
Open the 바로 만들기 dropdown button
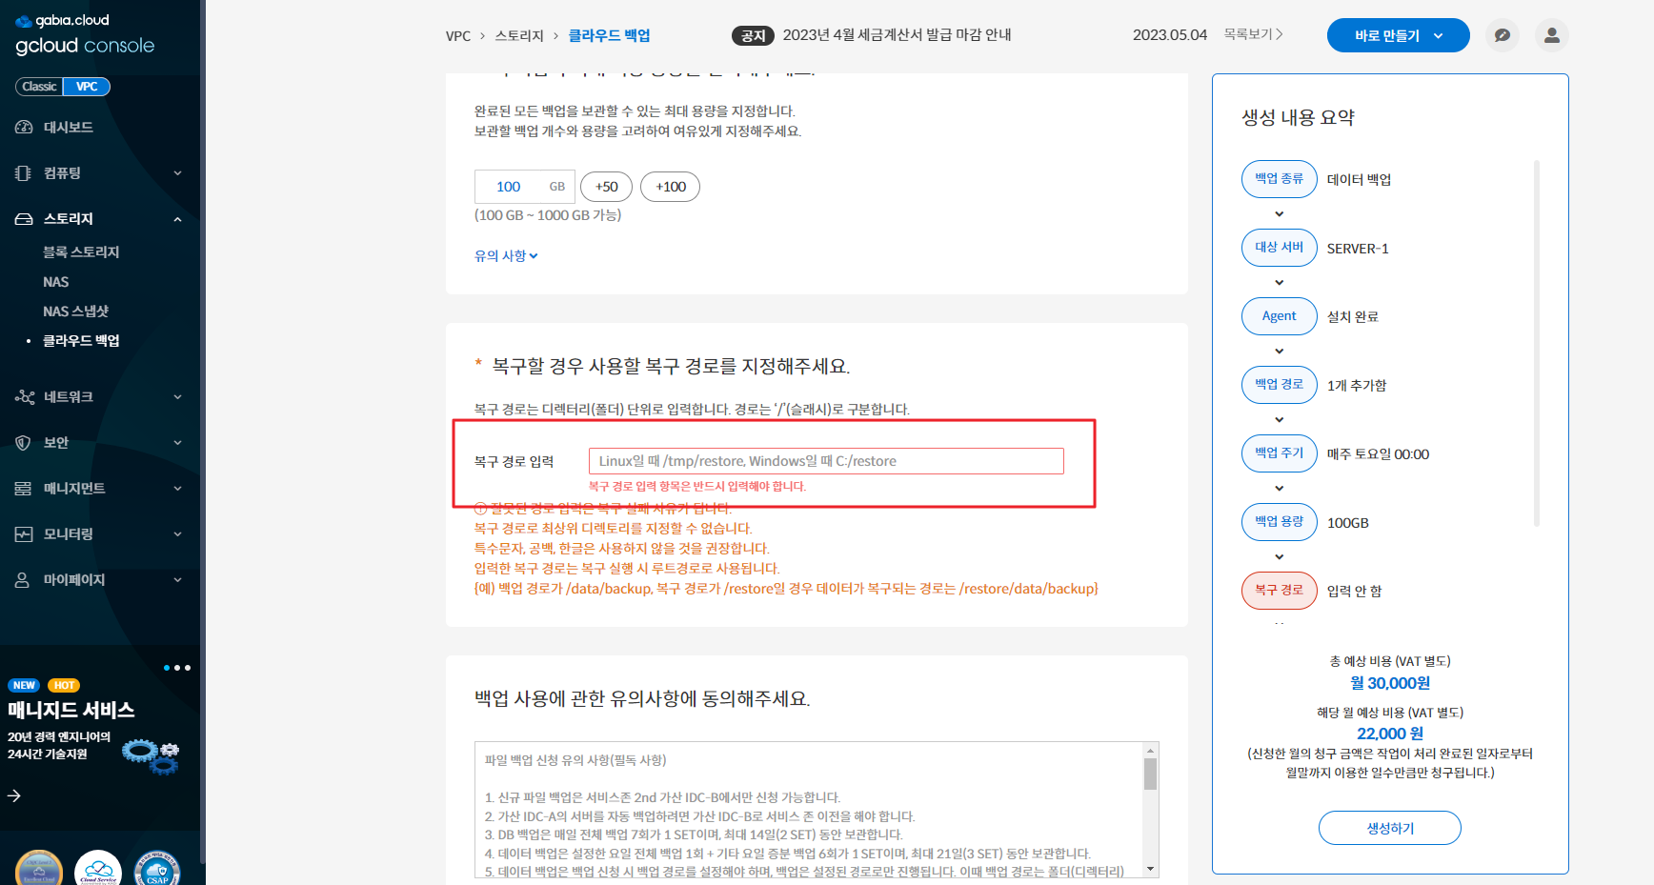1398,35
